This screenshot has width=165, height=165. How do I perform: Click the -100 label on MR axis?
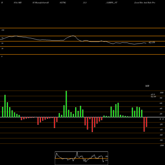tap(162, 146)
